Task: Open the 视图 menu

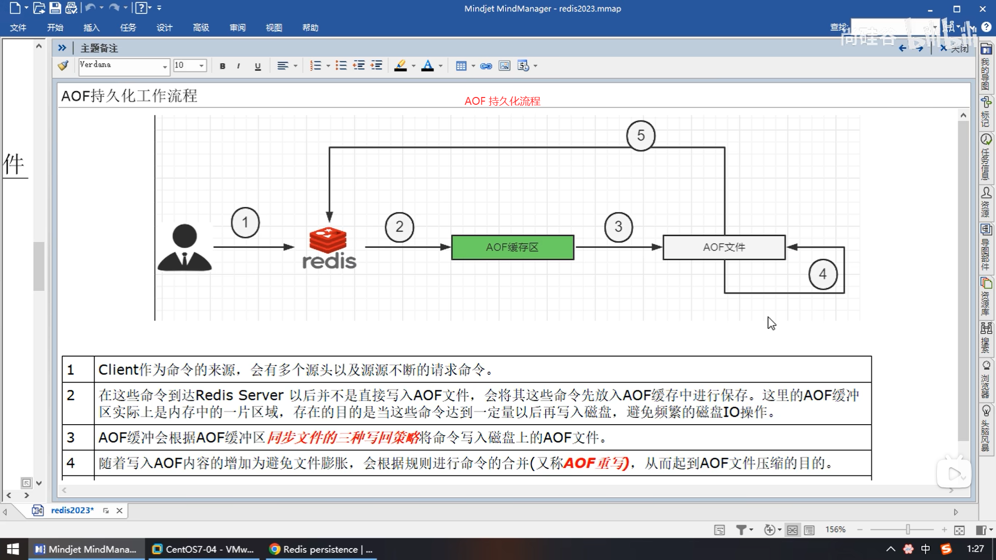Action: (x=274, y=27)
